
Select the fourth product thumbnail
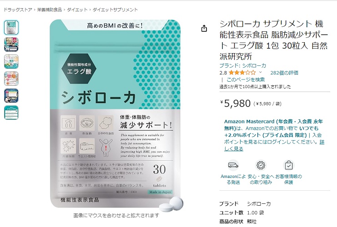(11, 79)
